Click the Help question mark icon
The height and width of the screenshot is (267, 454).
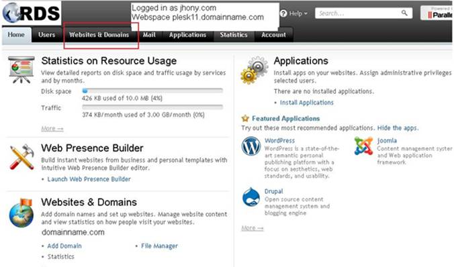(x=283, y=13)
